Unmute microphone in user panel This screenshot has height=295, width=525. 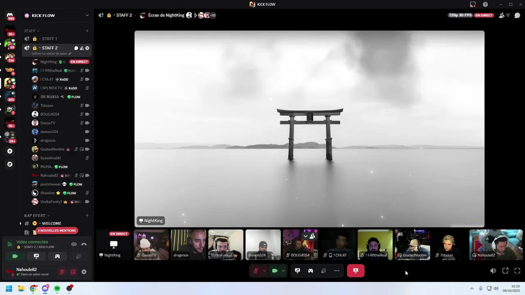click(62, 272)
